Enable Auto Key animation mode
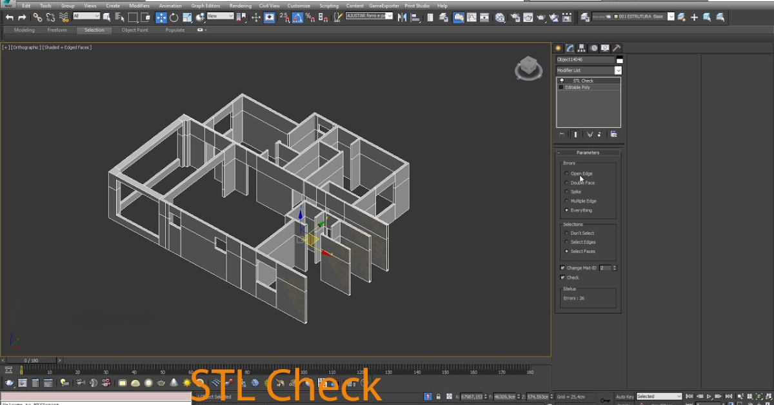Viewport: 774px width, 405px height. [624, 396]
